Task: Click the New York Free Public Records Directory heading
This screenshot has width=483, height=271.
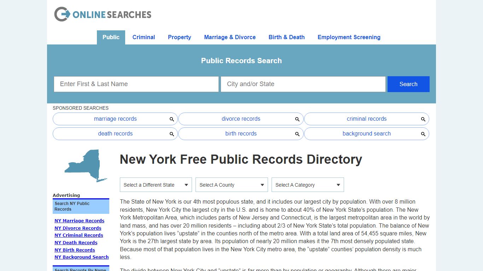Action: tap(241, 159)
